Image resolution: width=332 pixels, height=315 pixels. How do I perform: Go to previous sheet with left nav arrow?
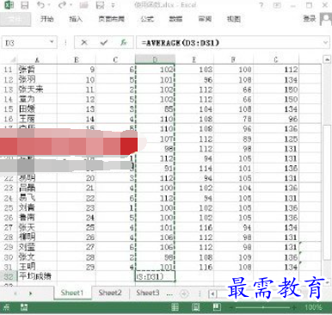[x=15, y=293]
